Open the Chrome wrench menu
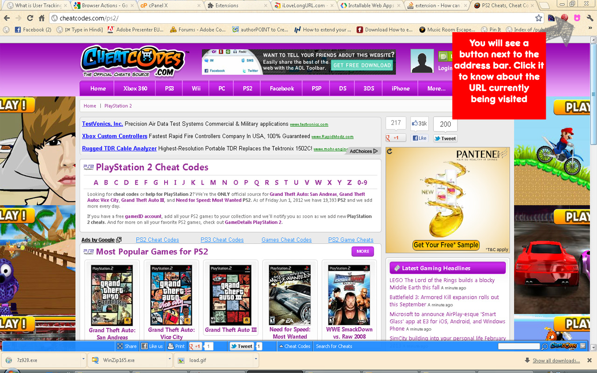The image size is (597, 373). pos(590,18)
